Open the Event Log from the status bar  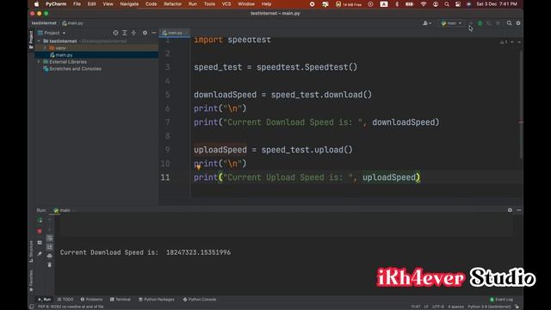[x=501, y=300]
